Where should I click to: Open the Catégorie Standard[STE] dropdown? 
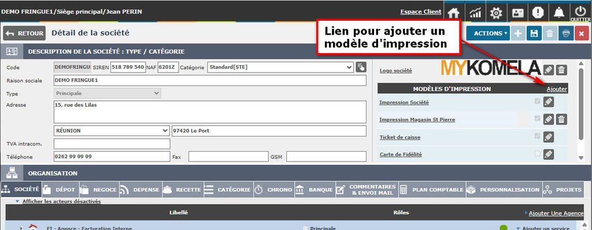280,67
